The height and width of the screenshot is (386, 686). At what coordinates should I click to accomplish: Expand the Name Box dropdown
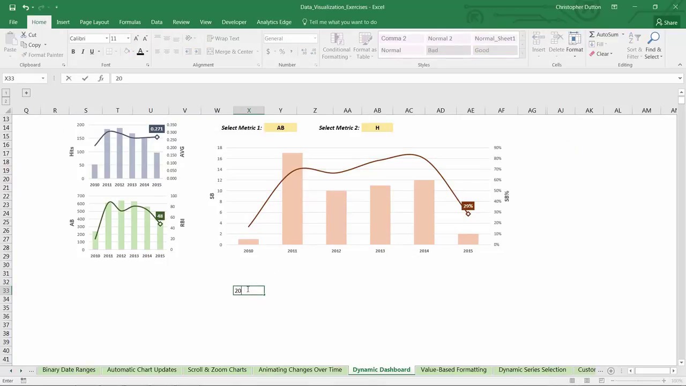[43, 78]
